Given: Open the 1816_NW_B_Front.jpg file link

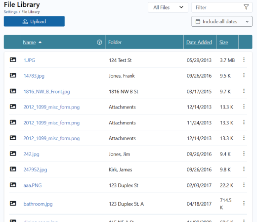Looking at the screenshot, I should [46, 92].
